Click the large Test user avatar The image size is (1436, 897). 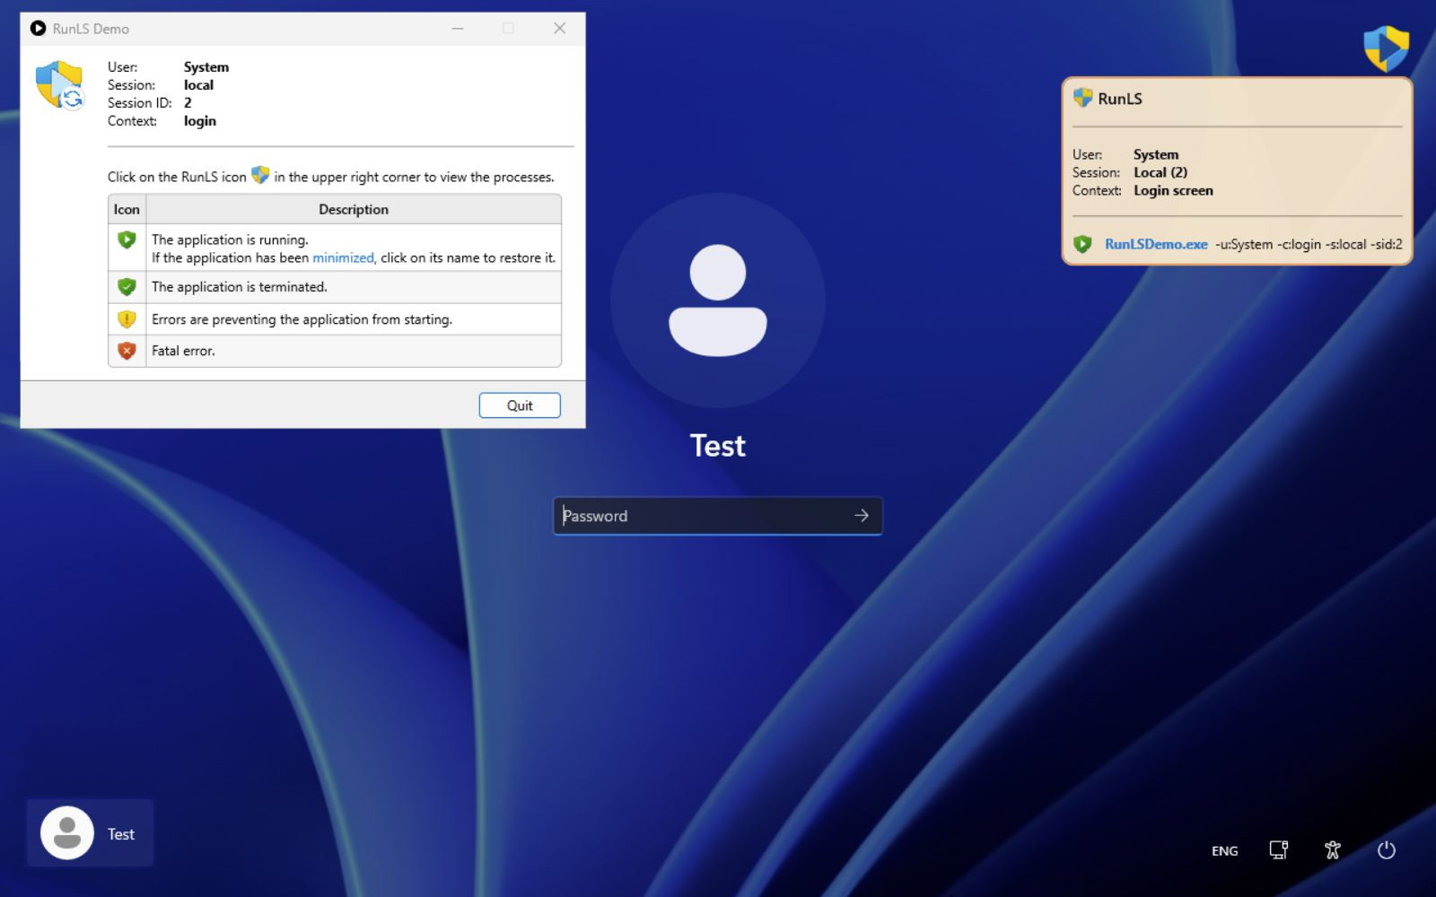[x=718, y=300]
